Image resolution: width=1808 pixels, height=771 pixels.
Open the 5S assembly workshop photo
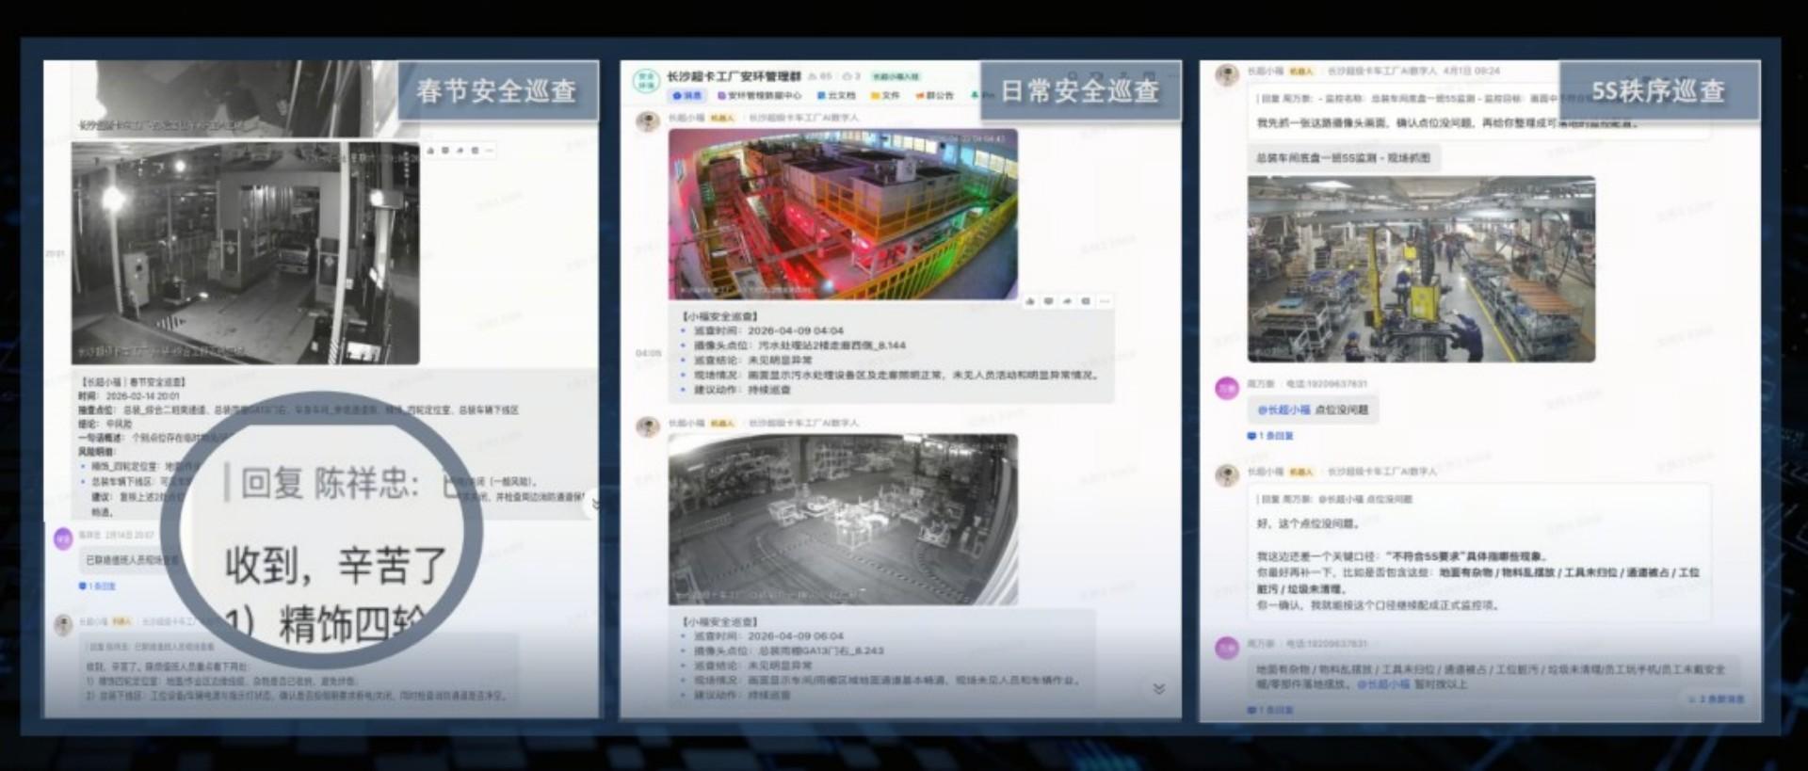(1420, 269)
